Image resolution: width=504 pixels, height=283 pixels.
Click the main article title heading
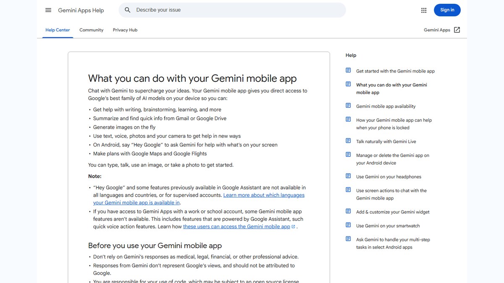192,78
